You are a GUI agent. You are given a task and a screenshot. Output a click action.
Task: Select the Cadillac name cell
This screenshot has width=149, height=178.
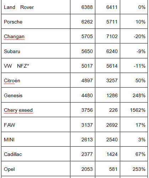36,154
